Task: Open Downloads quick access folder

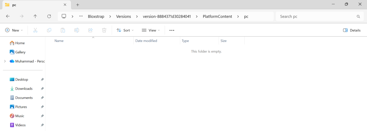Action: tap(21, 89)
